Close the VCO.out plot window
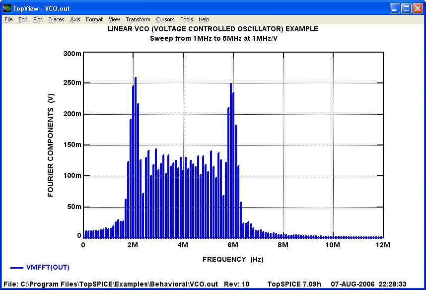 (418, 8)
